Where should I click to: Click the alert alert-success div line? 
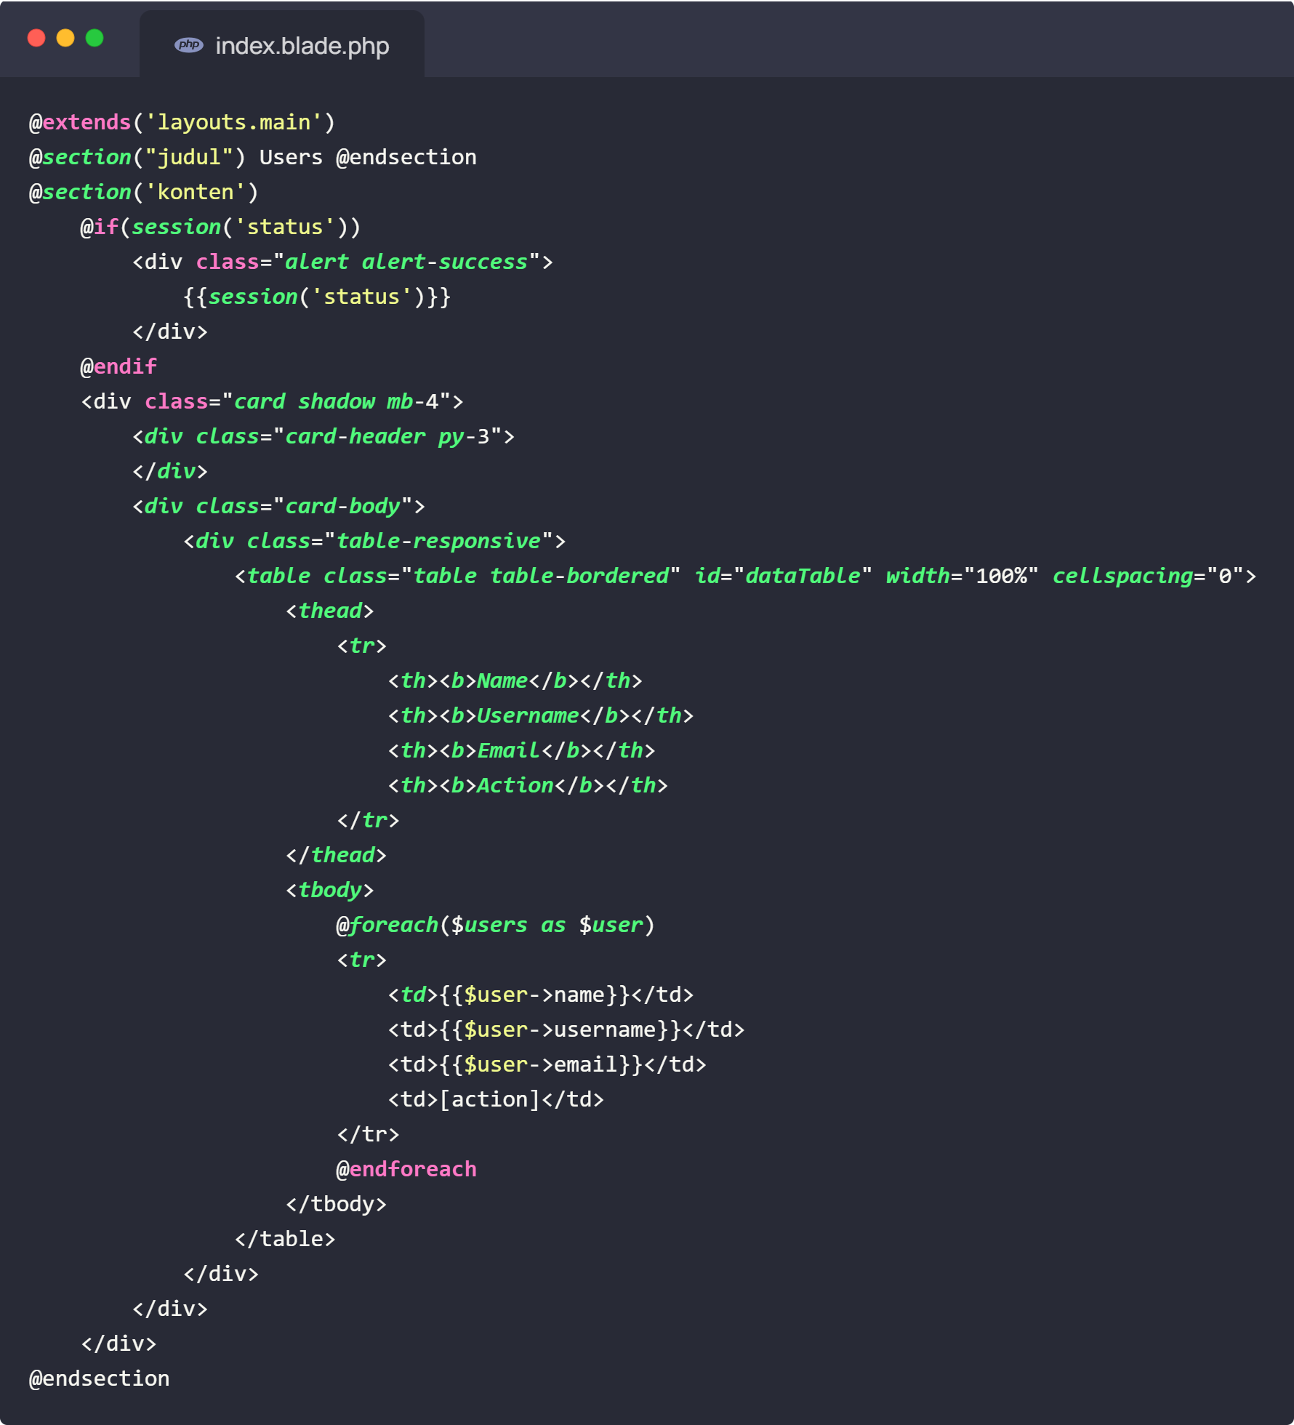click(342, 262)
